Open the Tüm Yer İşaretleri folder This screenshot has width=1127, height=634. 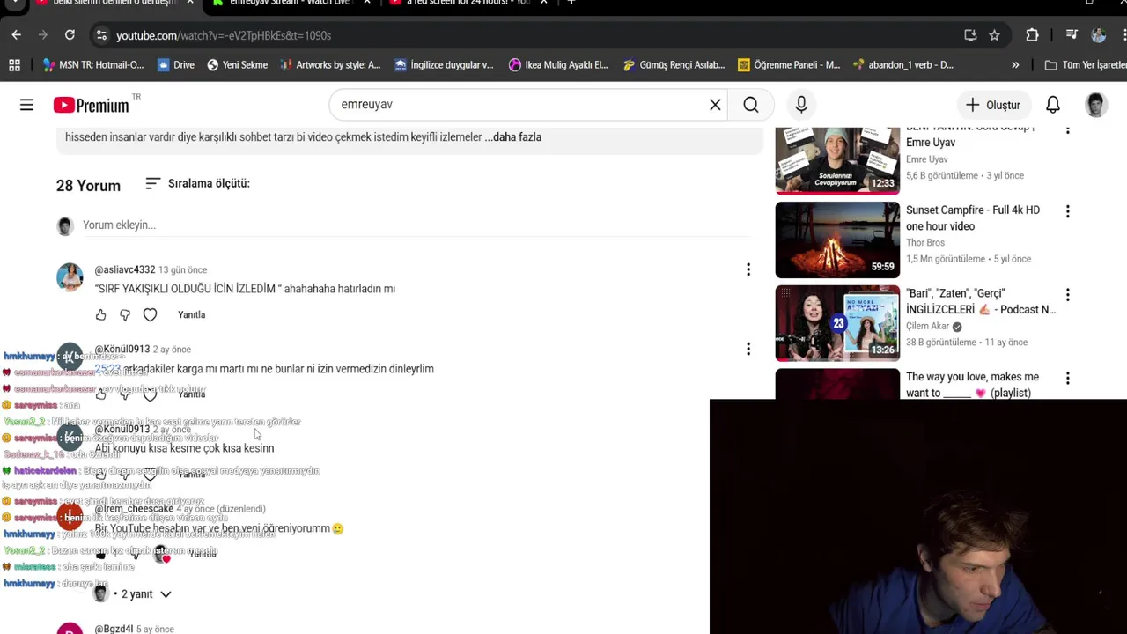1085,65
